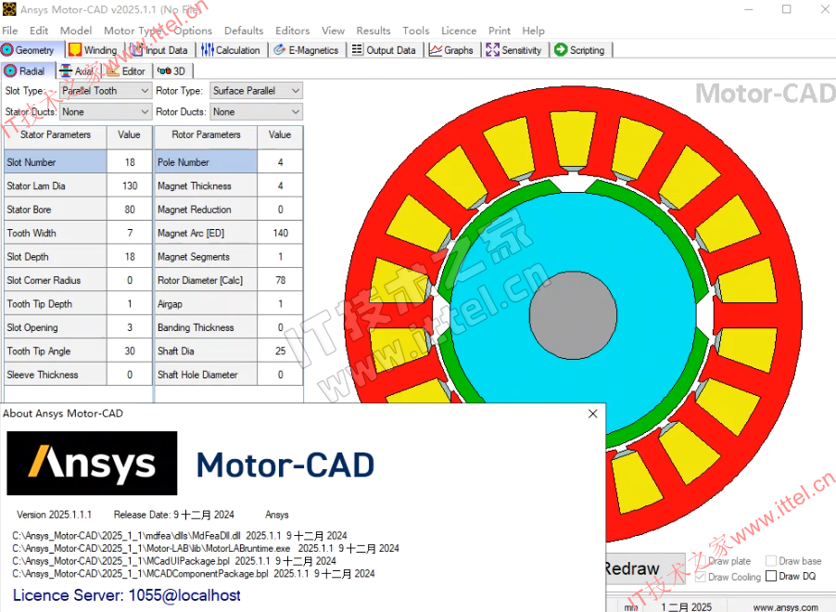Open the Winding tab
The image size is (836, 612).
pyautogui.click(x=93, y=50)
